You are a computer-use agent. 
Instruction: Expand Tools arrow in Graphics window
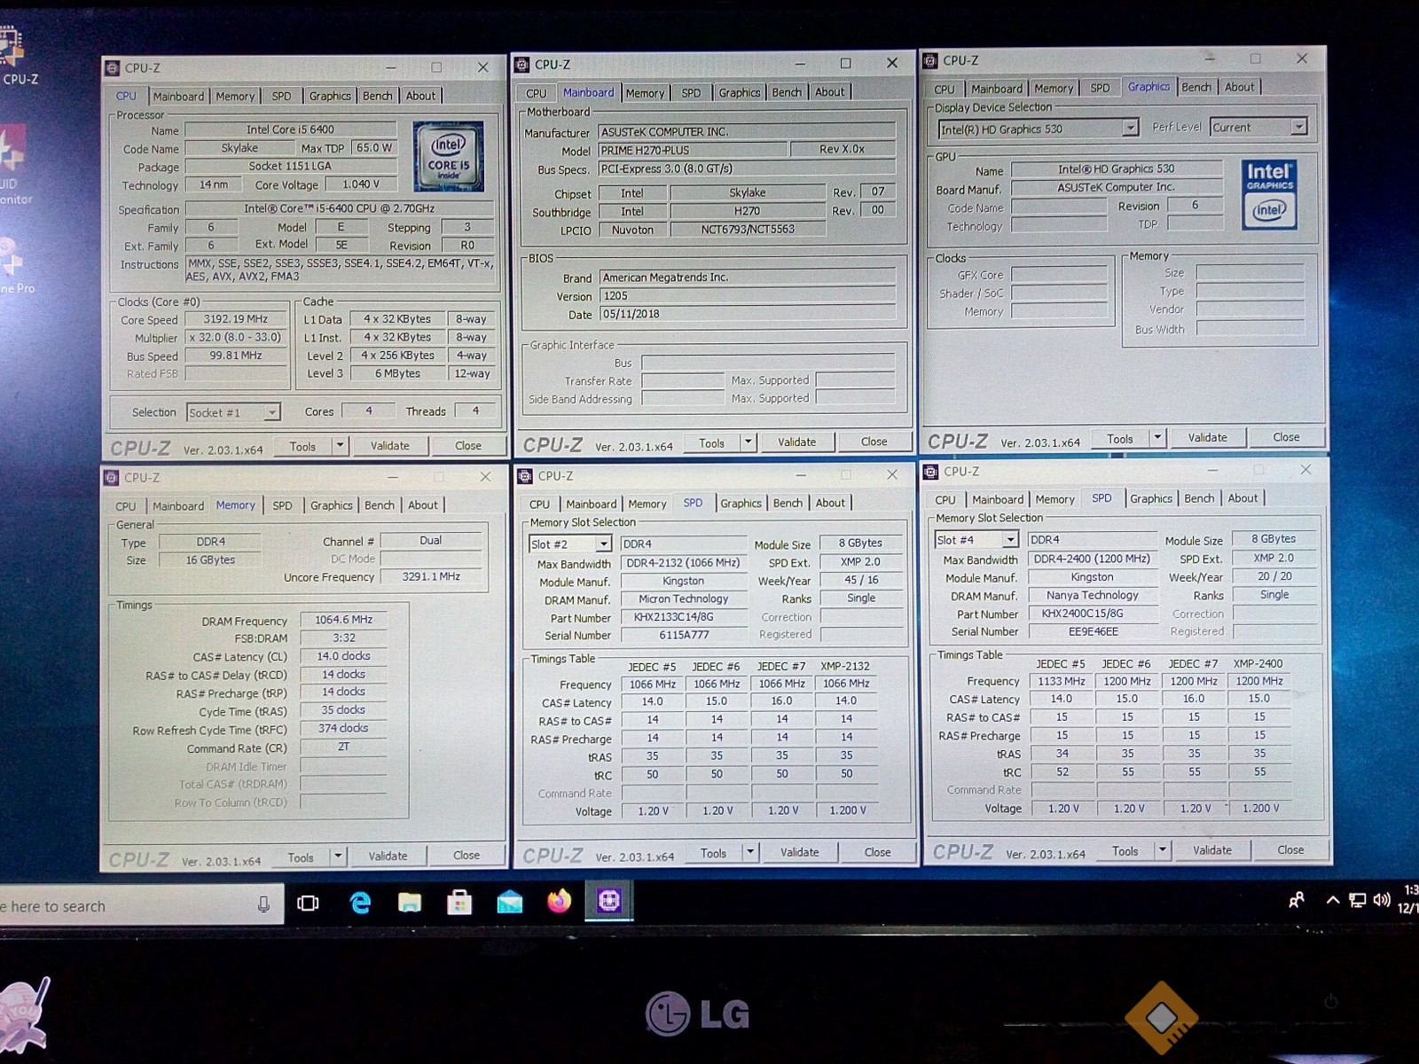[x=1157, y=438]
